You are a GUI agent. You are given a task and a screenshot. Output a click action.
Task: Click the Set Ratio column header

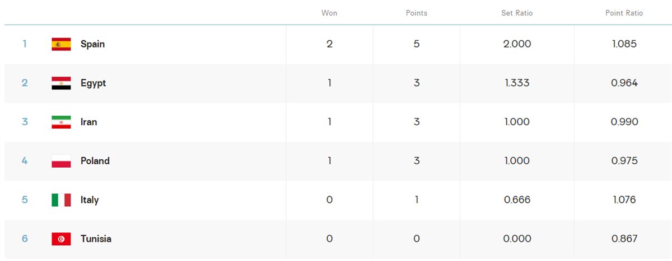click(x=517, y=13)
